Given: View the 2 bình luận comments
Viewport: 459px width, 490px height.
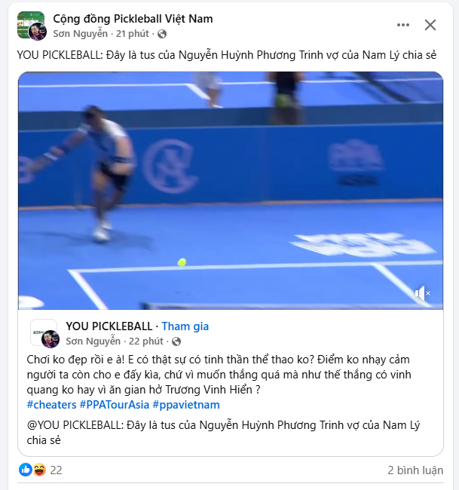Looking at the screenshot, I should 415,470.
